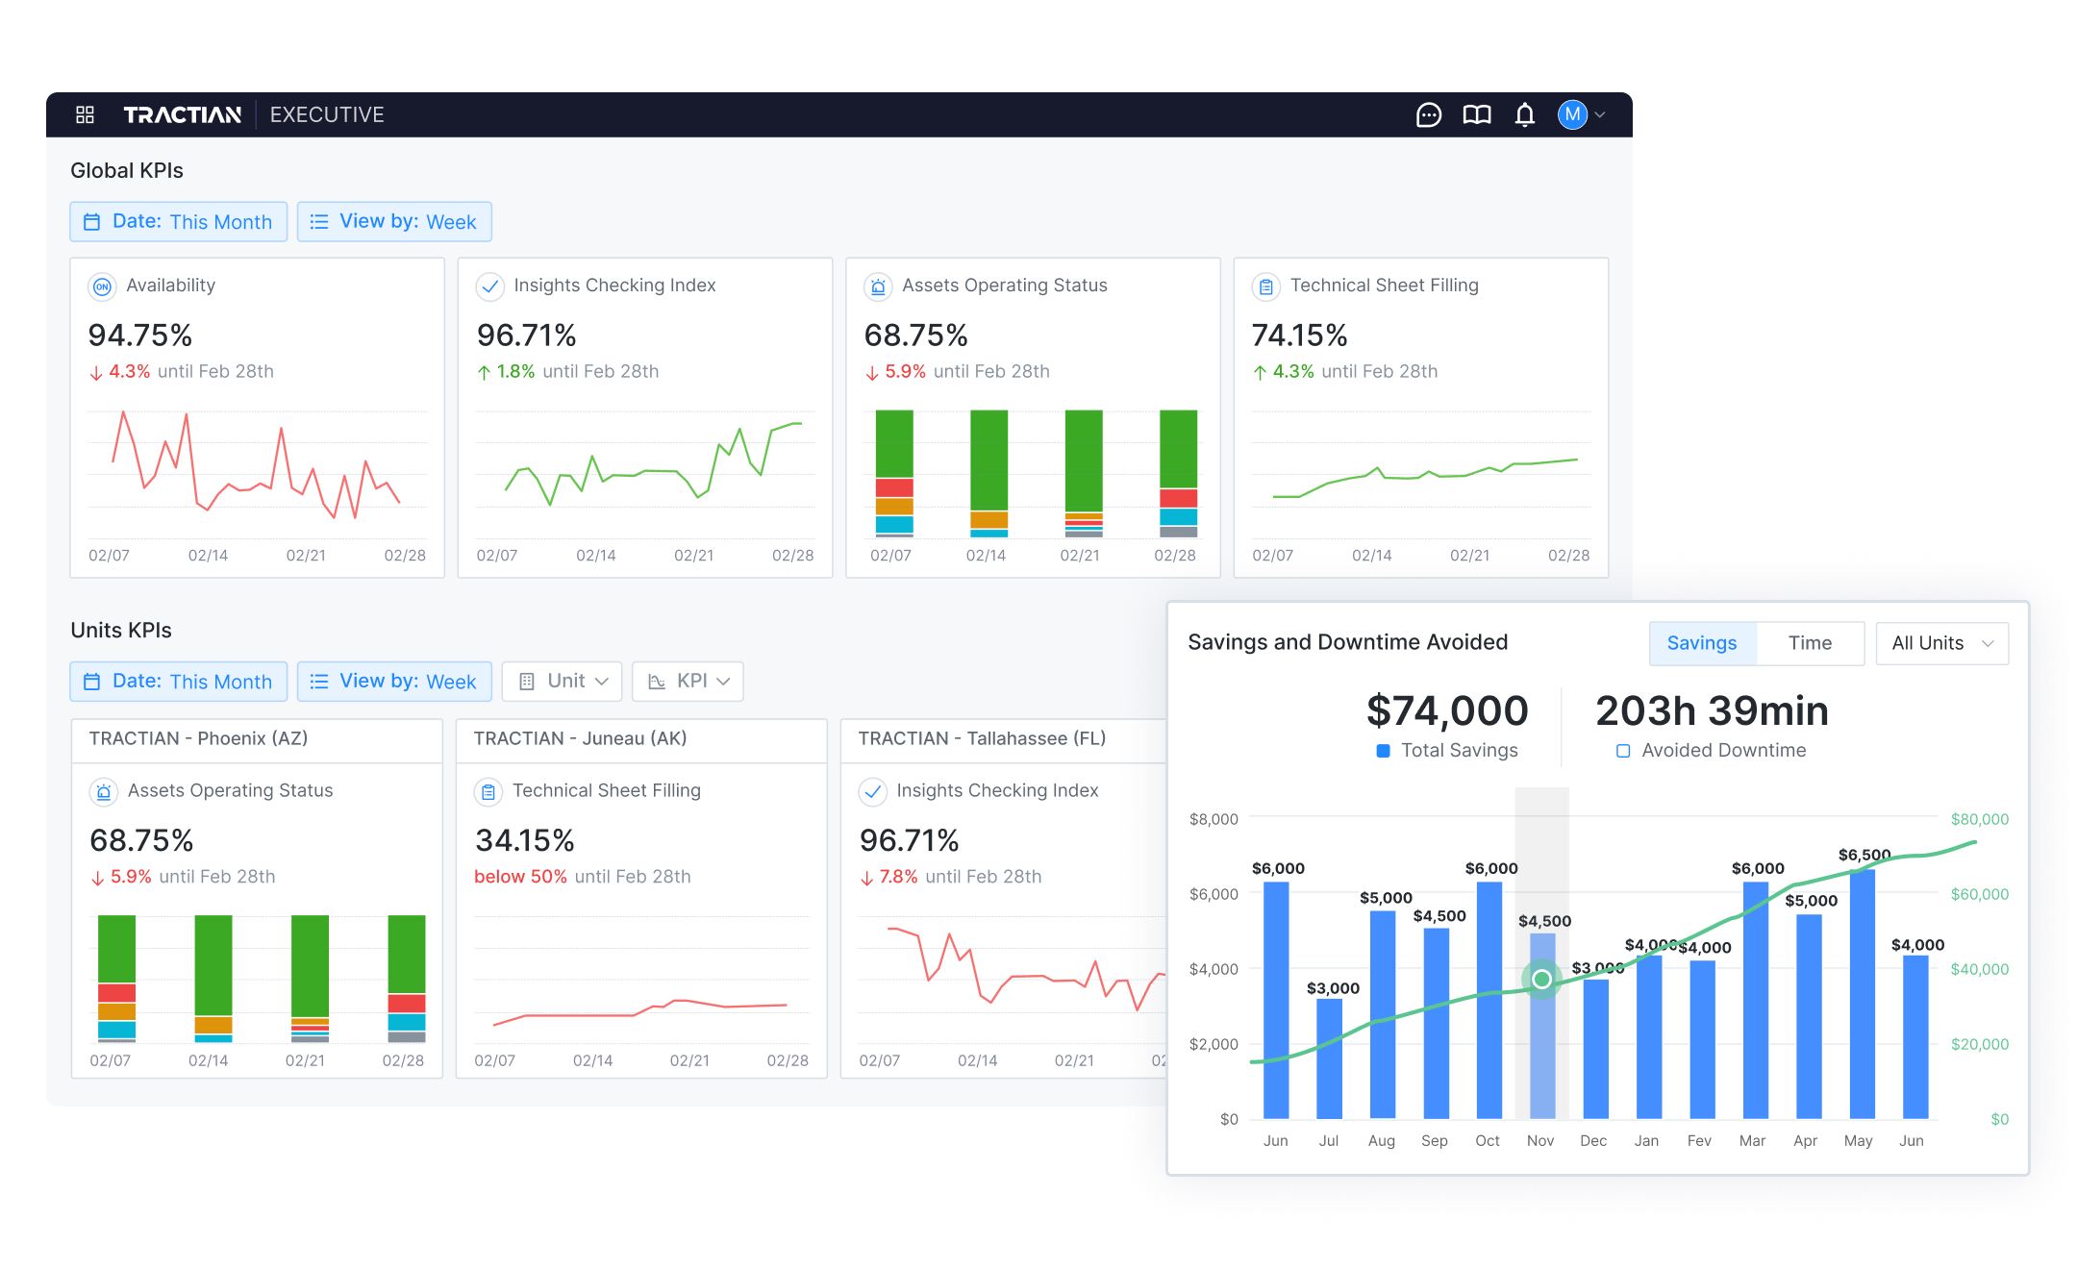
Task: Click Global KPIs Date: This Month button
Action: click(179, 222)
